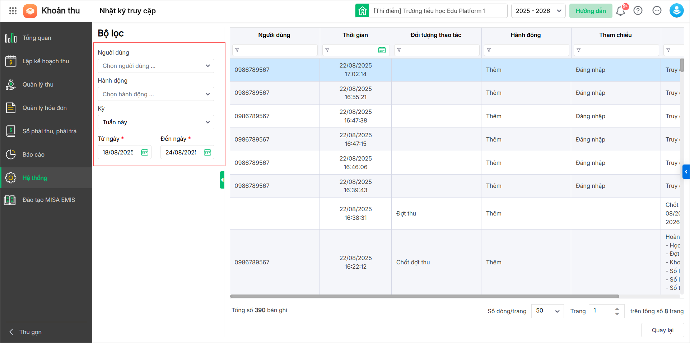Collapse sidebar with Thu gọn
The height and width of the screenshot is (343, 690).
tap(25, 332)
